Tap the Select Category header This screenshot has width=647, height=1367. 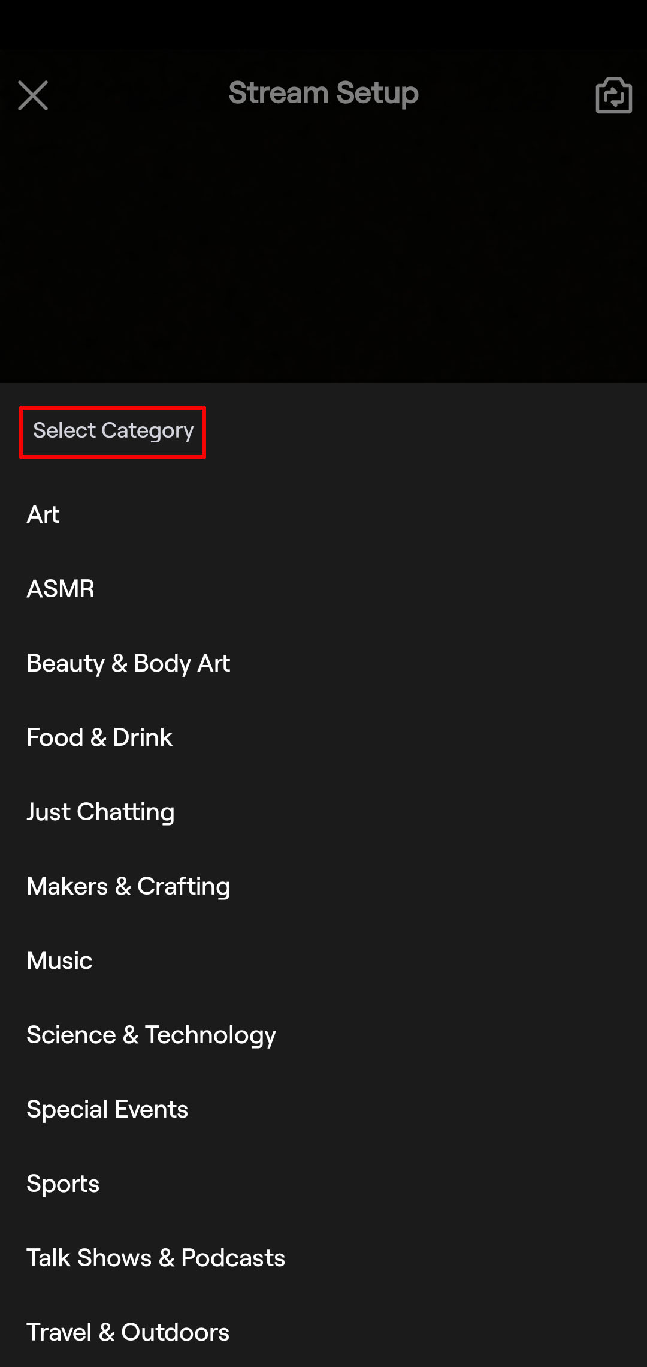(x=113, y=431)
